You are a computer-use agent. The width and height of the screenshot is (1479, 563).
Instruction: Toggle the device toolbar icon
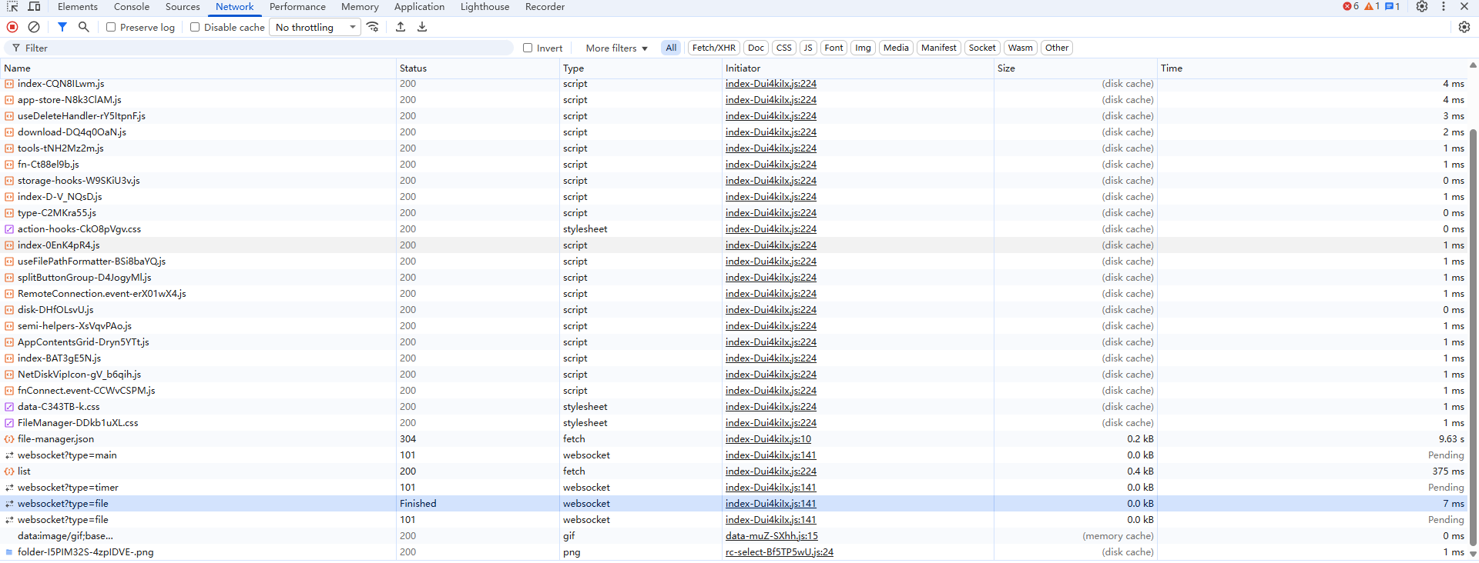pyautogui.click(x=35, y=7)
